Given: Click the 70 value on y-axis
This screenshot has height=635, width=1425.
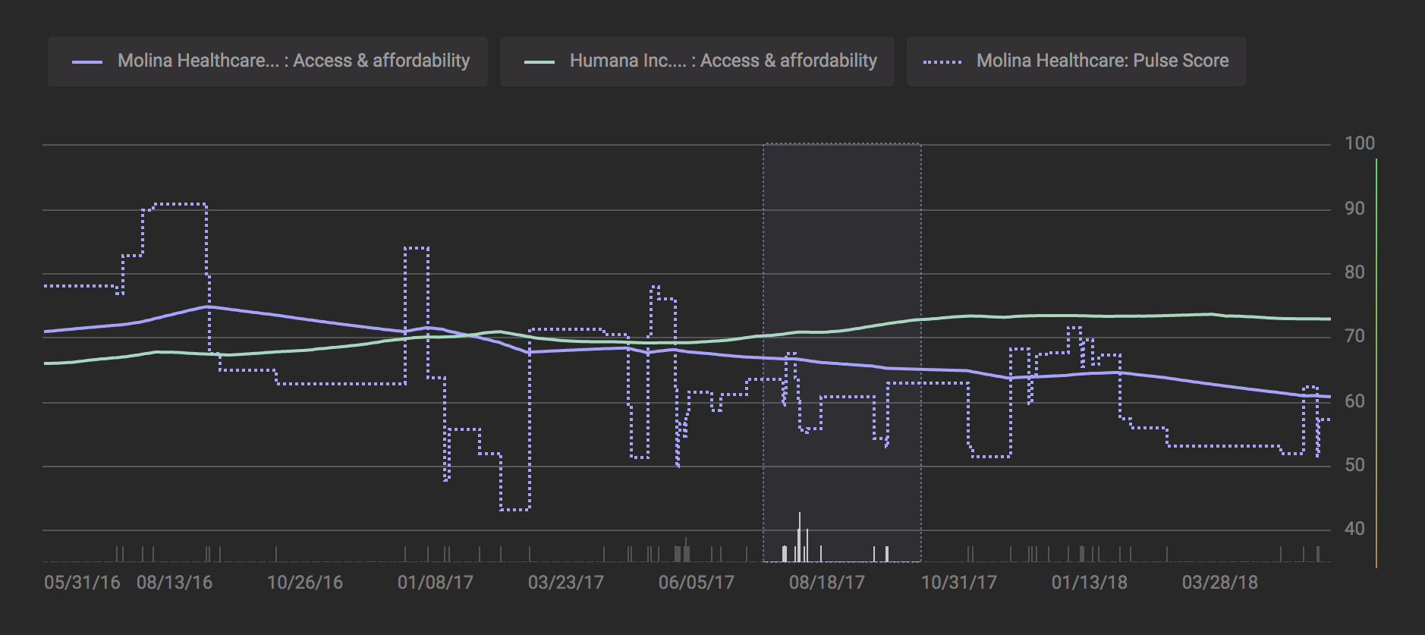Looking at the screenshot, I should (1354, 336).
